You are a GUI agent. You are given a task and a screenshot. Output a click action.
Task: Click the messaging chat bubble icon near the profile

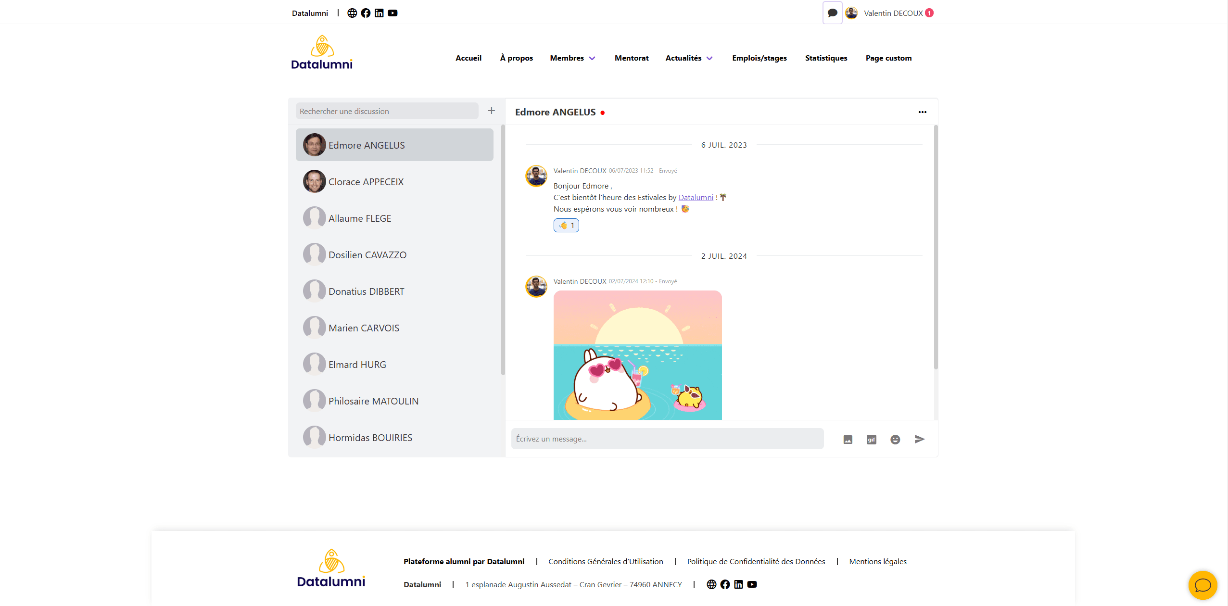coord(832,13)
